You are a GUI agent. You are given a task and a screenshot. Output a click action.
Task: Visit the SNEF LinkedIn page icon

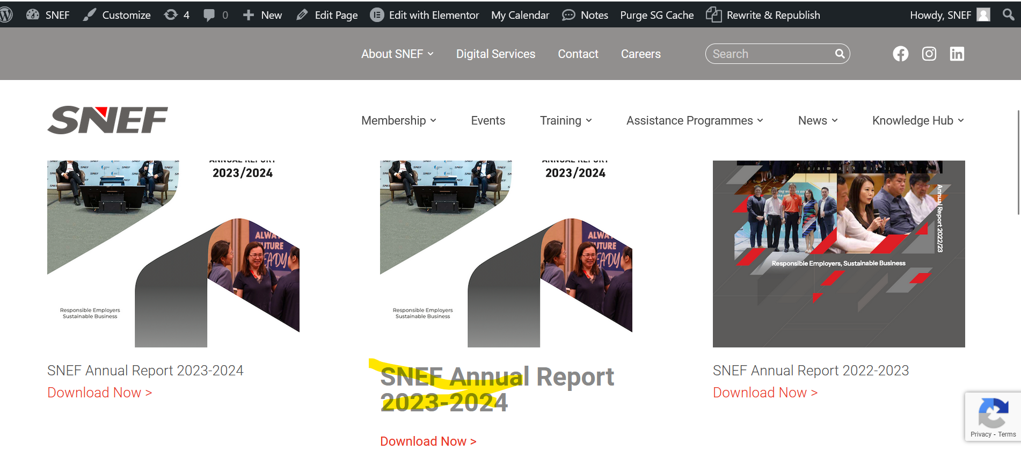click(957, 54)
